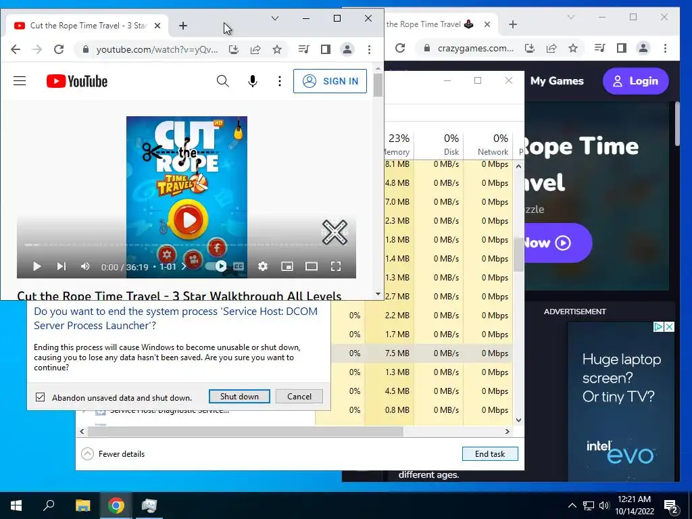Skip to next video
The height and width of the screenshot is (519, 692).
[61, 266]
